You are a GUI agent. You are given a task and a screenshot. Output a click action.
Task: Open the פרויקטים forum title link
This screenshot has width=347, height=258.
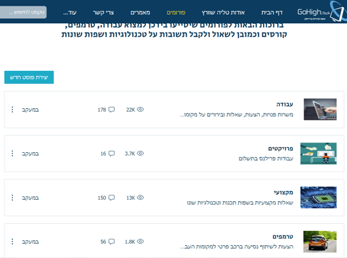(280, 148)
